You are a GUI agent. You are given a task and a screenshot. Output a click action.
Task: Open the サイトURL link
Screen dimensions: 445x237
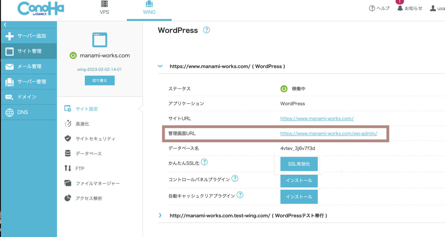point(317,118)
